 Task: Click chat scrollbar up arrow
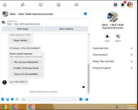point(89,35)
